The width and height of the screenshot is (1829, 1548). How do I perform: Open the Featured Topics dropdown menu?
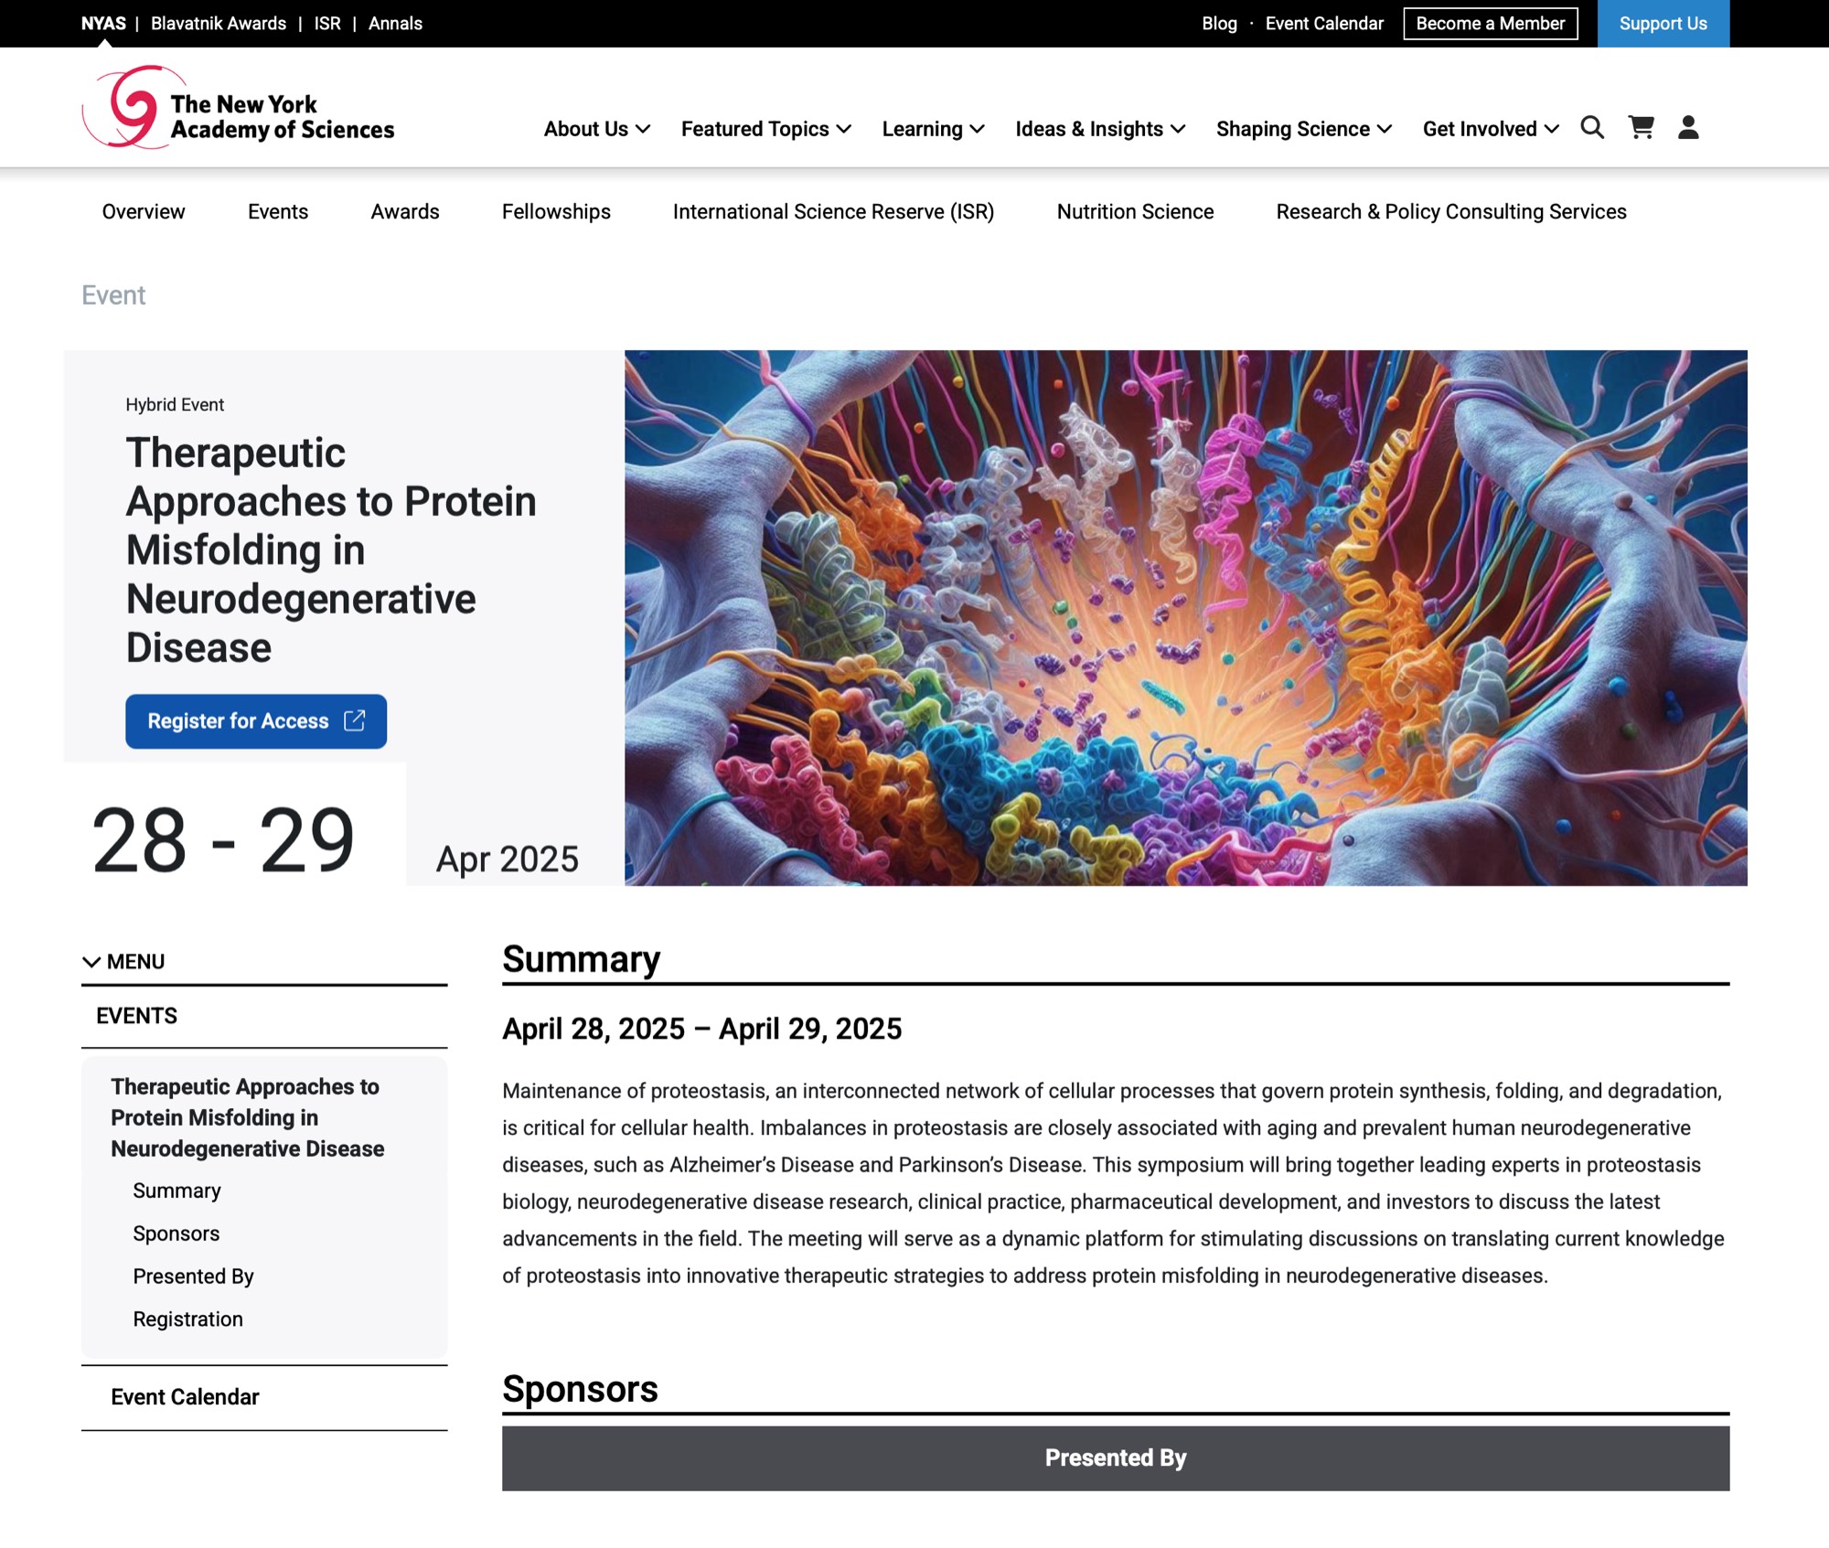[x=765, y=129]
